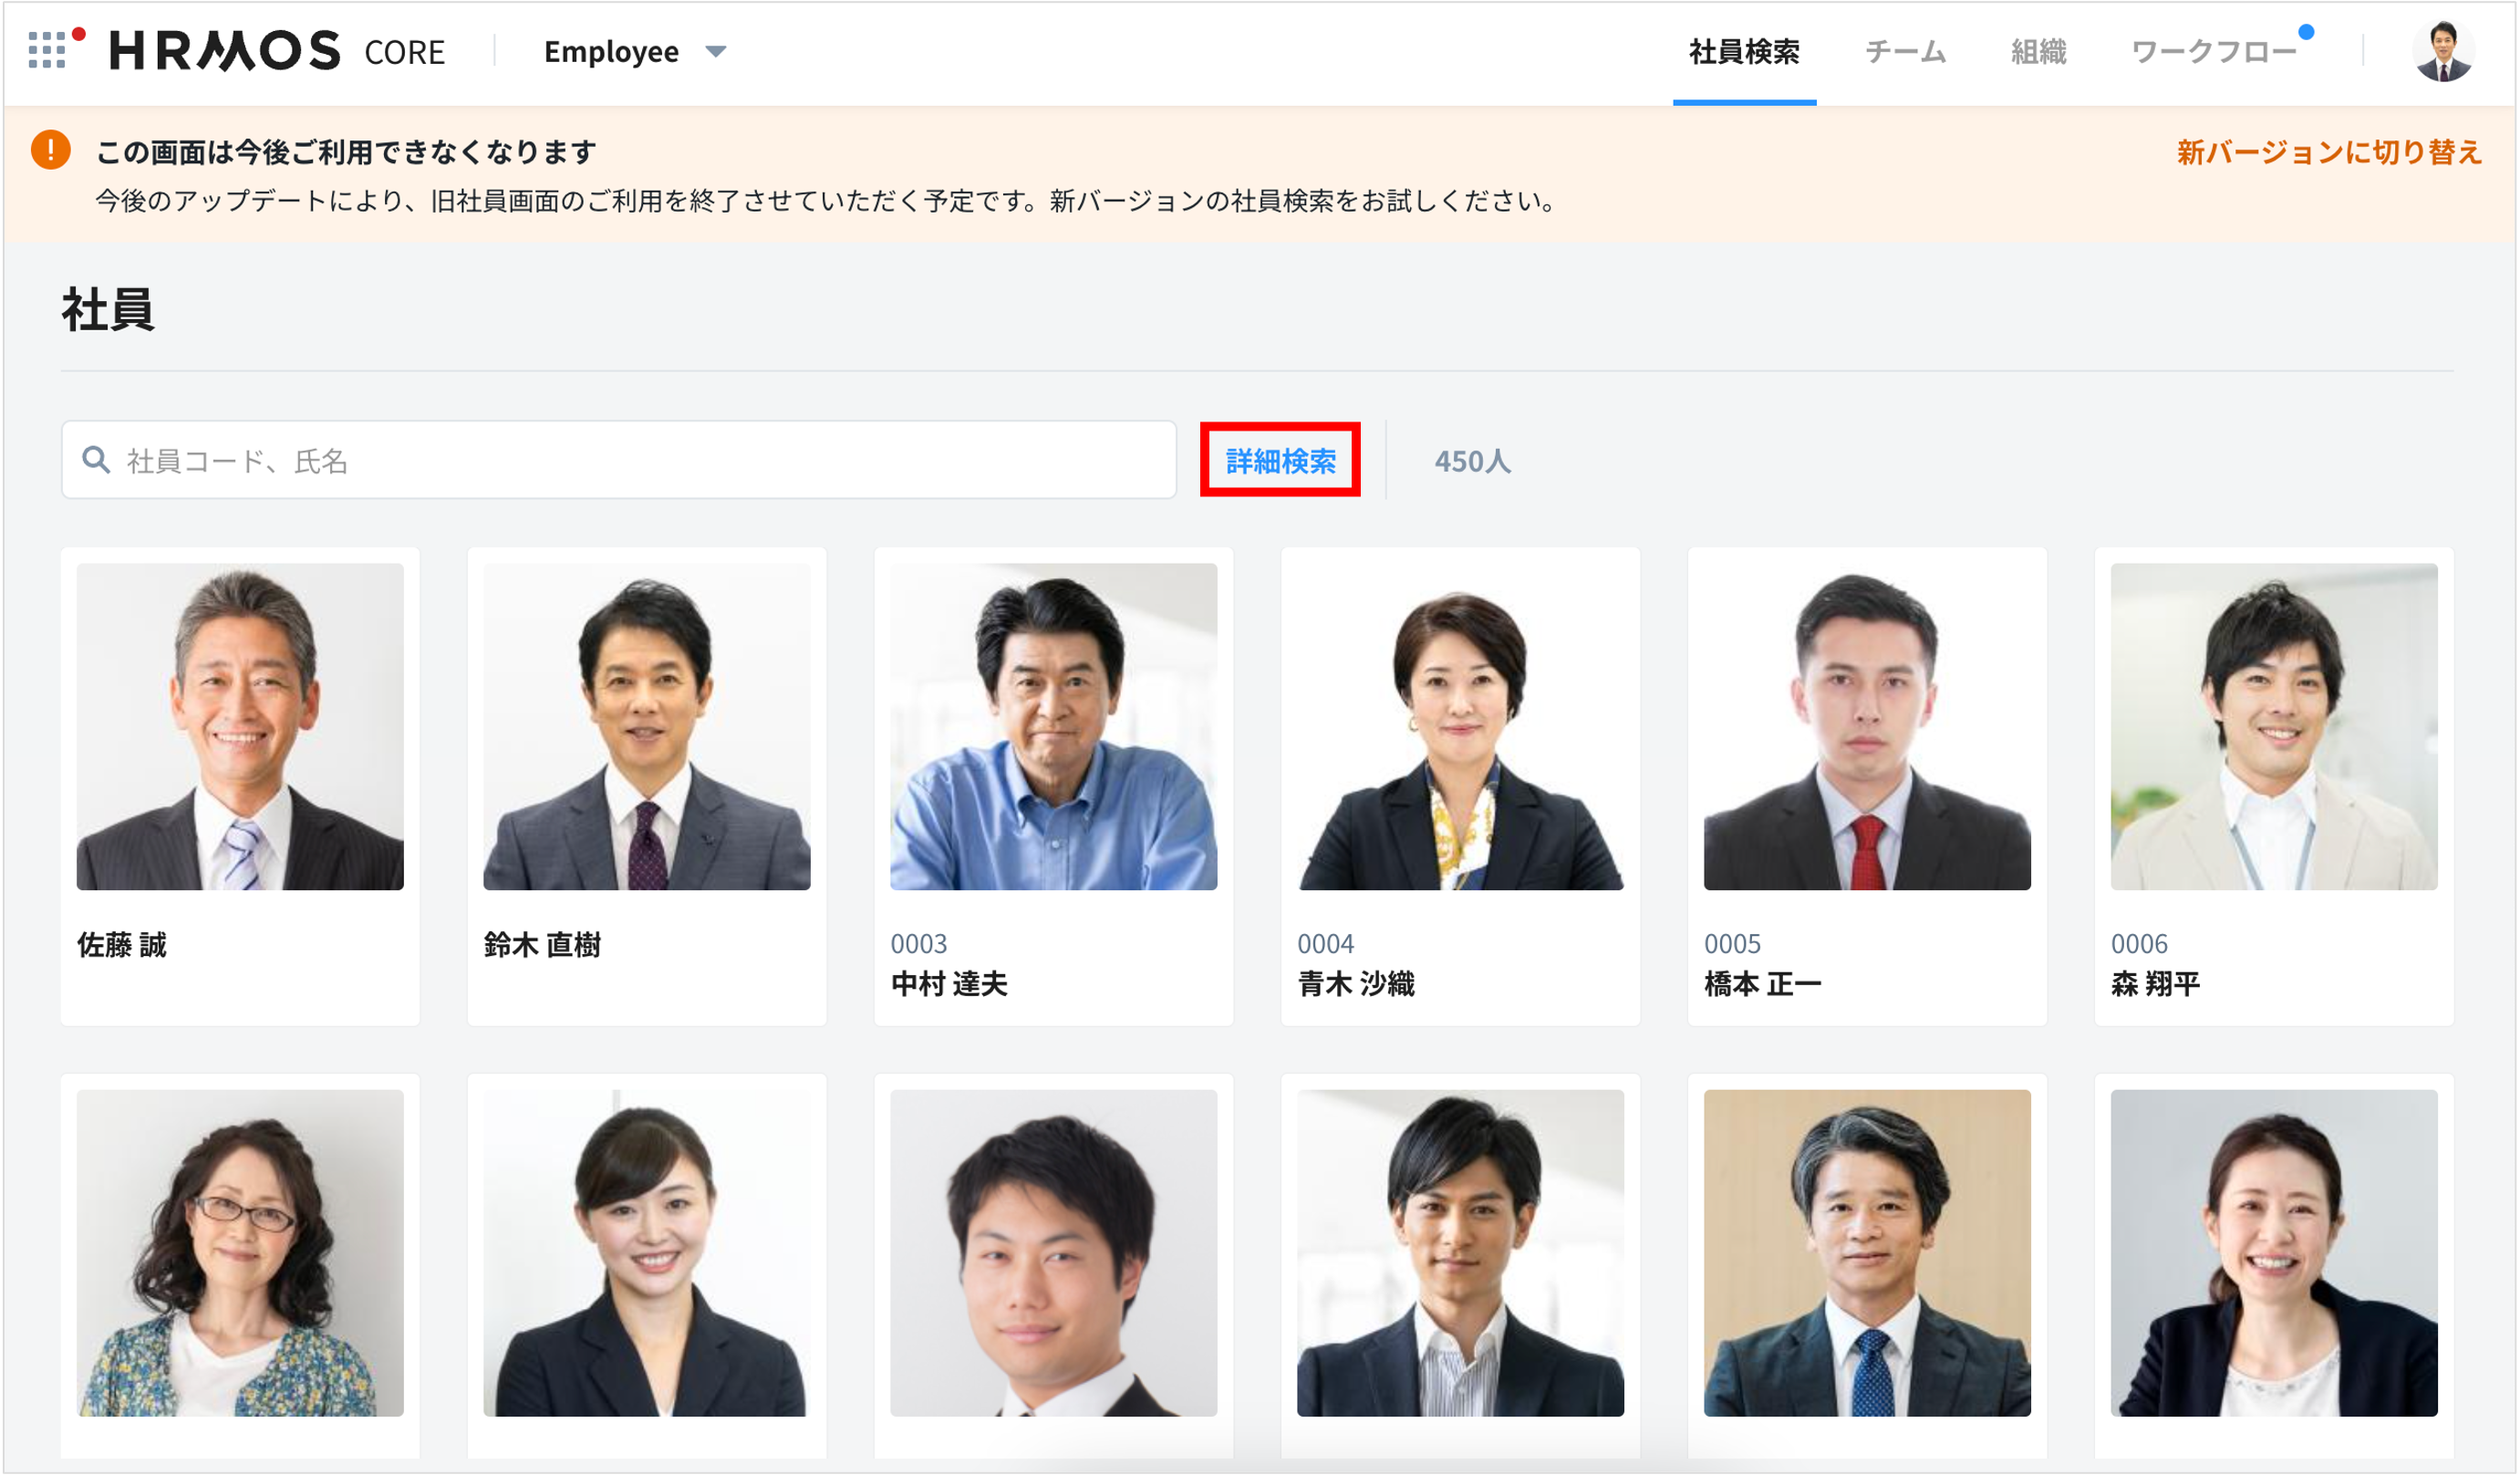Open employee 0003 中村 達夫 photo
Screen dimensions: 2520x1475
[1053, 726]
